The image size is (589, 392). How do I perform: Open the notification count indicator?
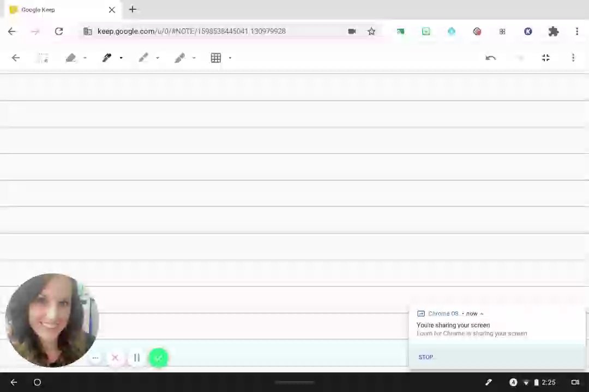[x=513, y=382]
